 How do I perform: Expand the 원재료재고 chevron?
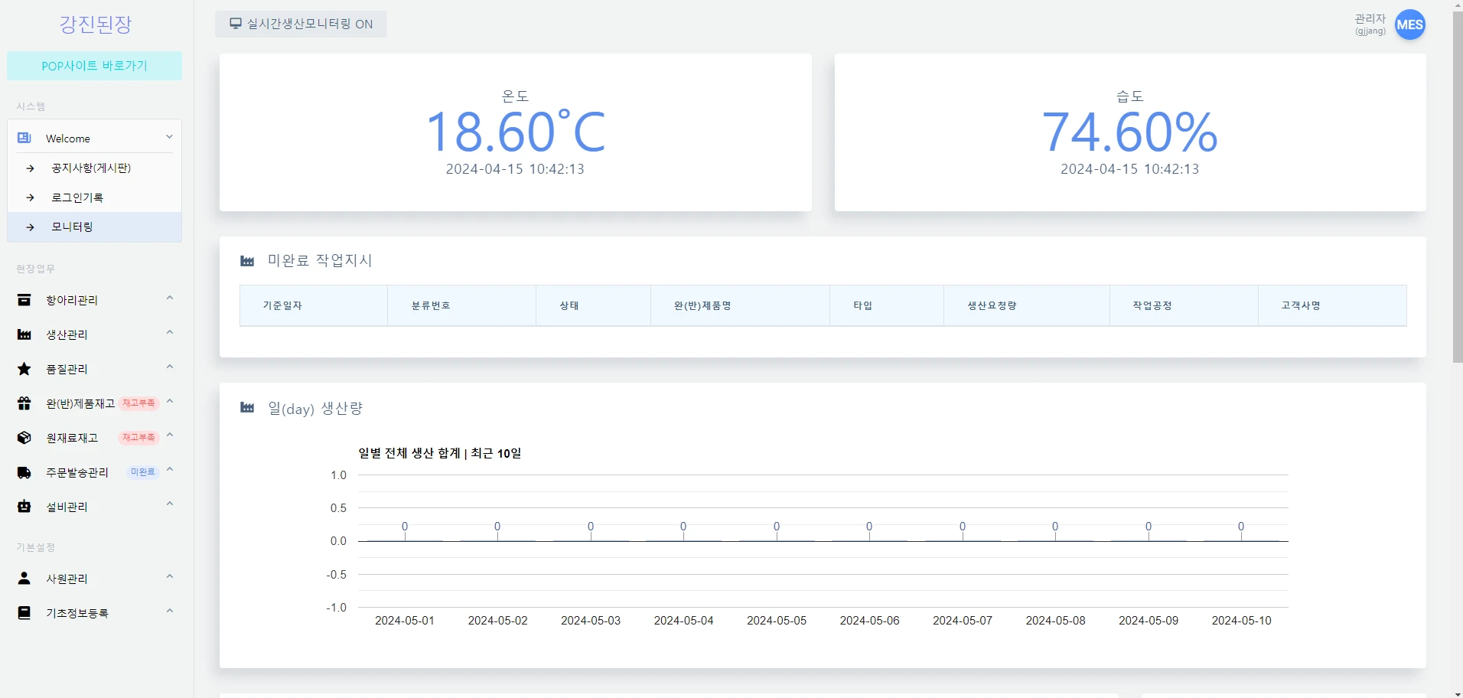pos(170,435)
